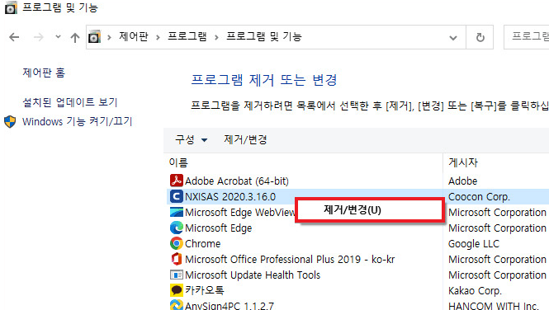Select Adobe Acrobat (64-bit) row
549x310 pixels.
coord(237,181)
